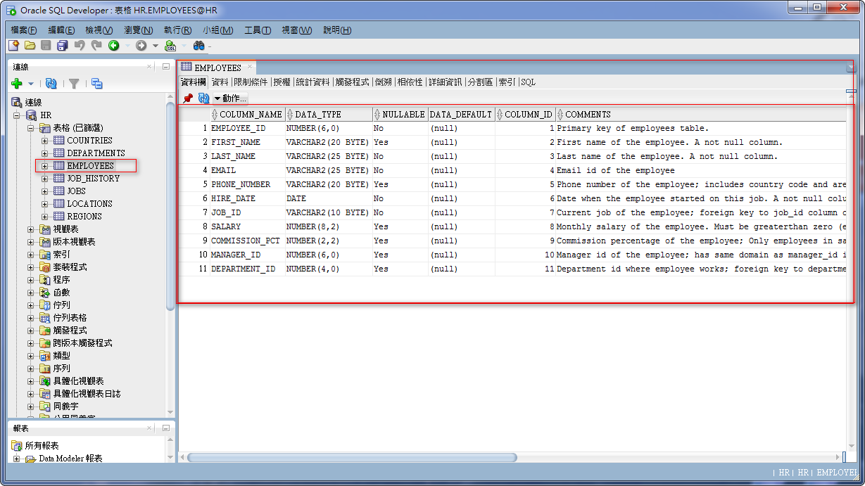Close the 報表 panel with its X
865x486 pixels.
[149, 428]
